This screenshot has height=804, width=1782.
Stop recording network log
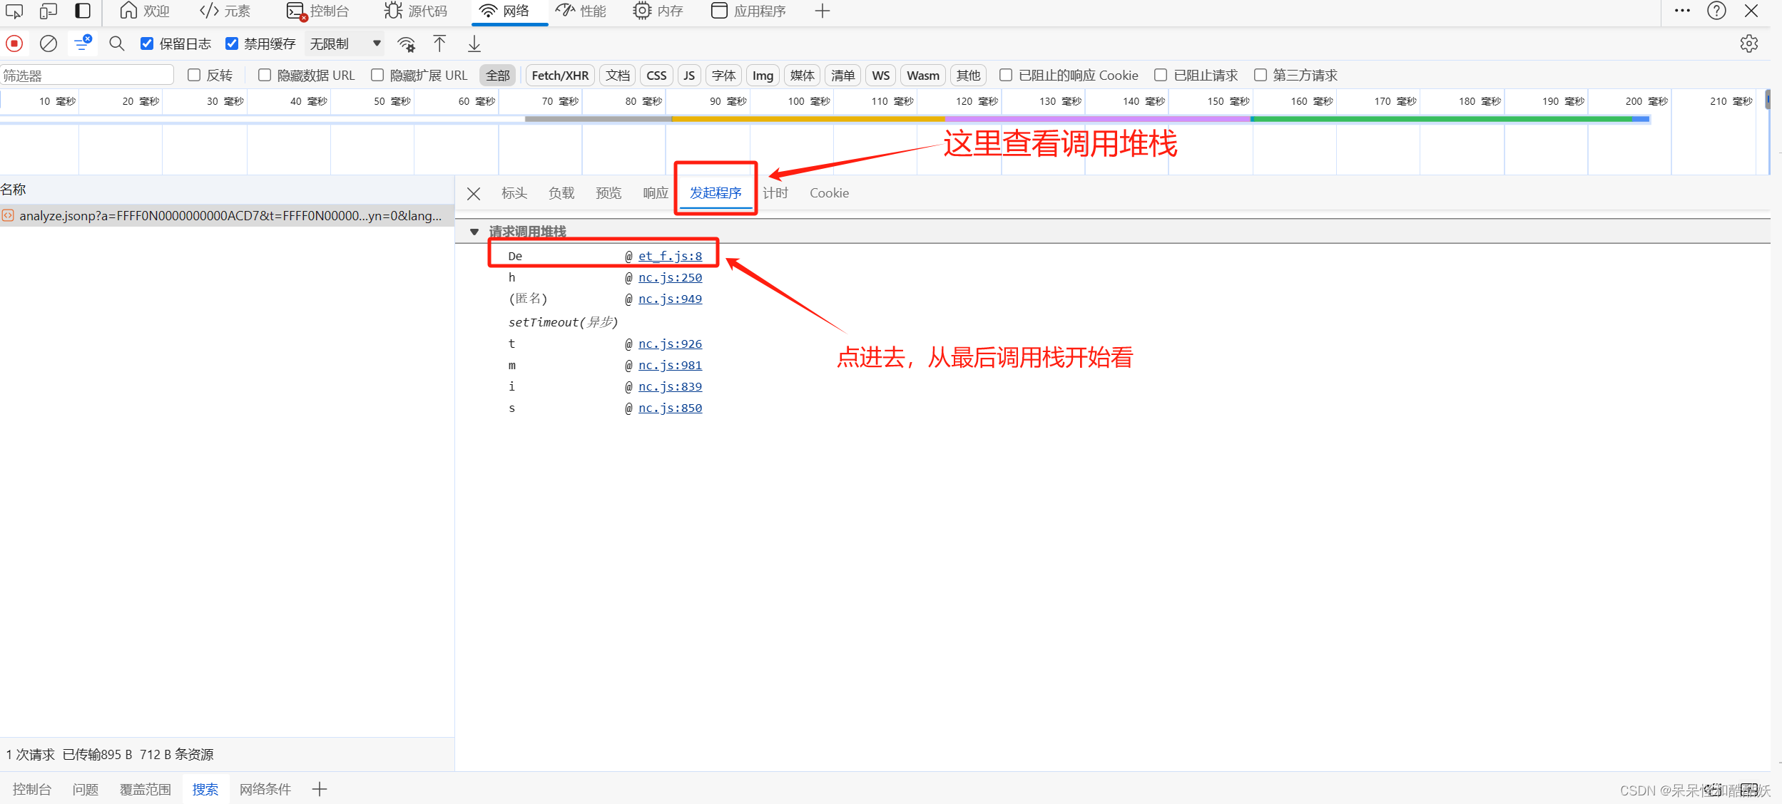pyautogui.click(x=14, y=43)
